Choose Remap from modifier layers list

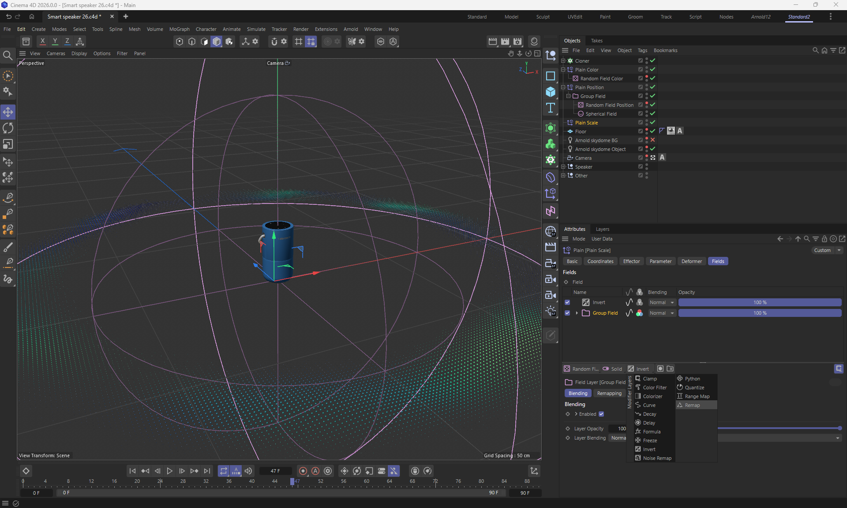[692, 405]
